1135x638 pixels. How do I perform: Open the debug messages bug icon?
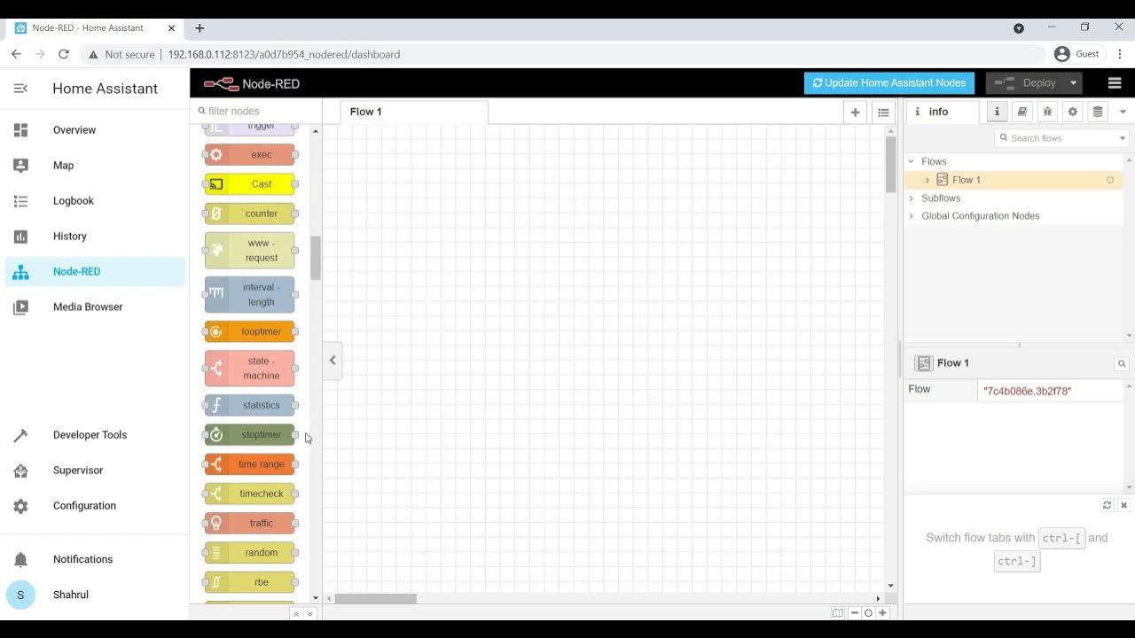[x=1047, y=112]
